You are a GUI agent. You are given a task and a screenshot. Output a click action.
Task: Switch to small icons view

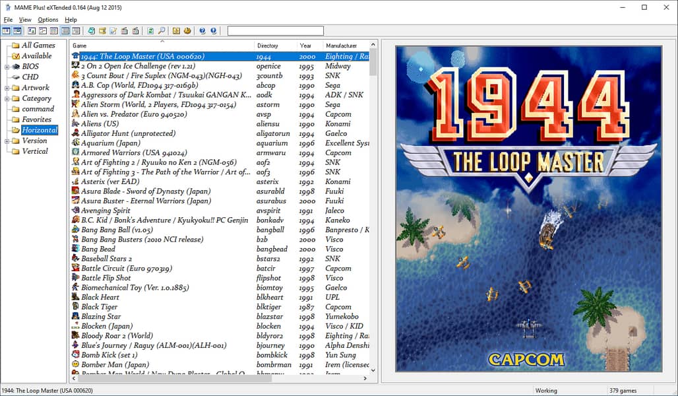click(x=43, y=31)
